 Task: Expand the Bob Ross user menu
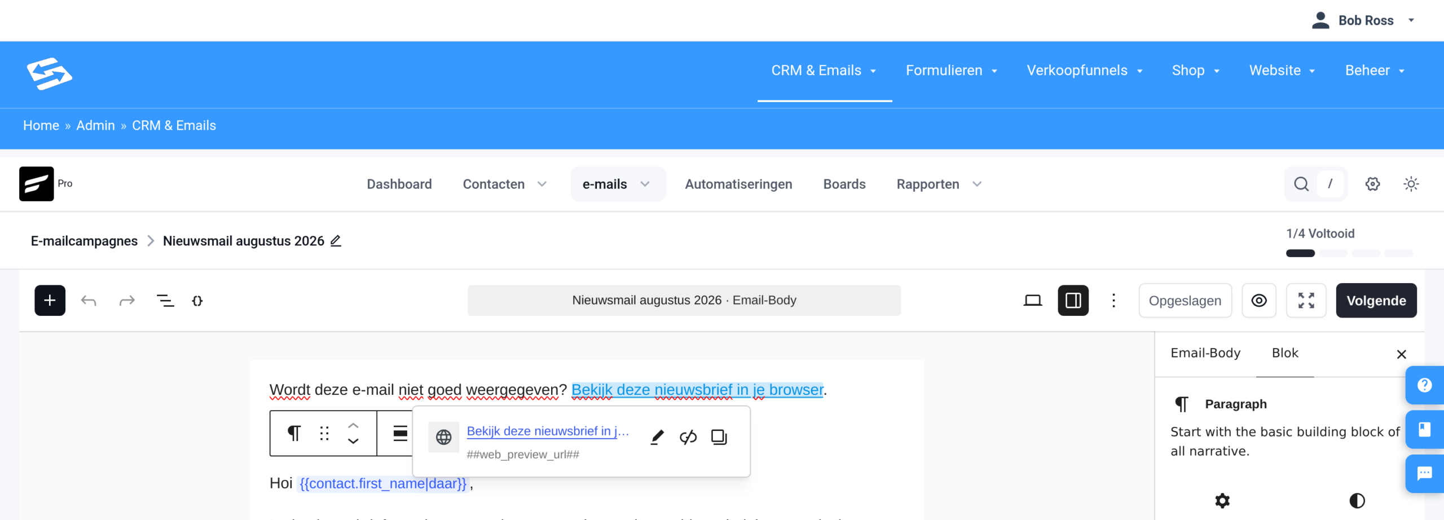(x=1363, y=20)
